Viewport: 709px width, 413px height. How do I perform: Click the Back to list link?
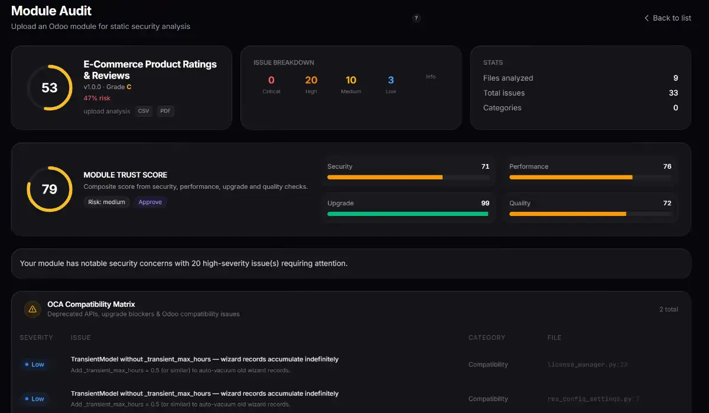coord(668,18)
